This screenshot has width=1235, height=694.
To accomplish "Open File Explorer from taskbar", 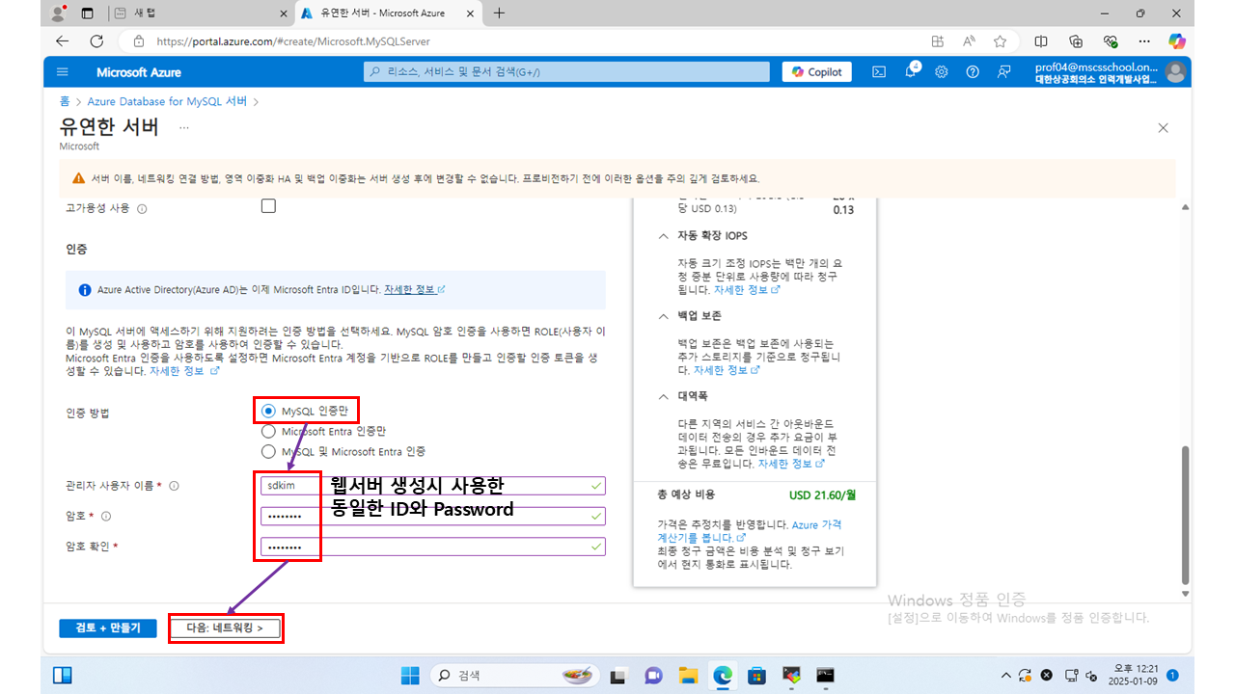I will tap(688, 676).
